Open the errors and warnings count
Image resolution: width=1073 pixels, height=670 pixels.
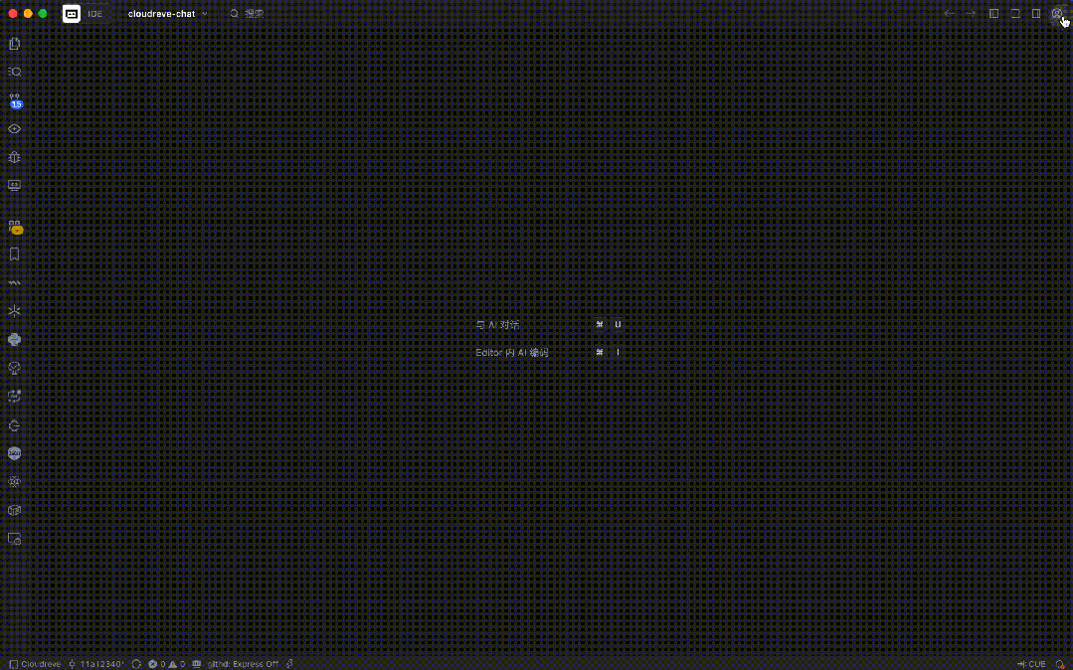(x=167, y=664)
